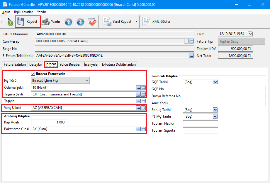
Task: Expand Yerel Kaydet dropdown arrow
Action: [136, 22]
